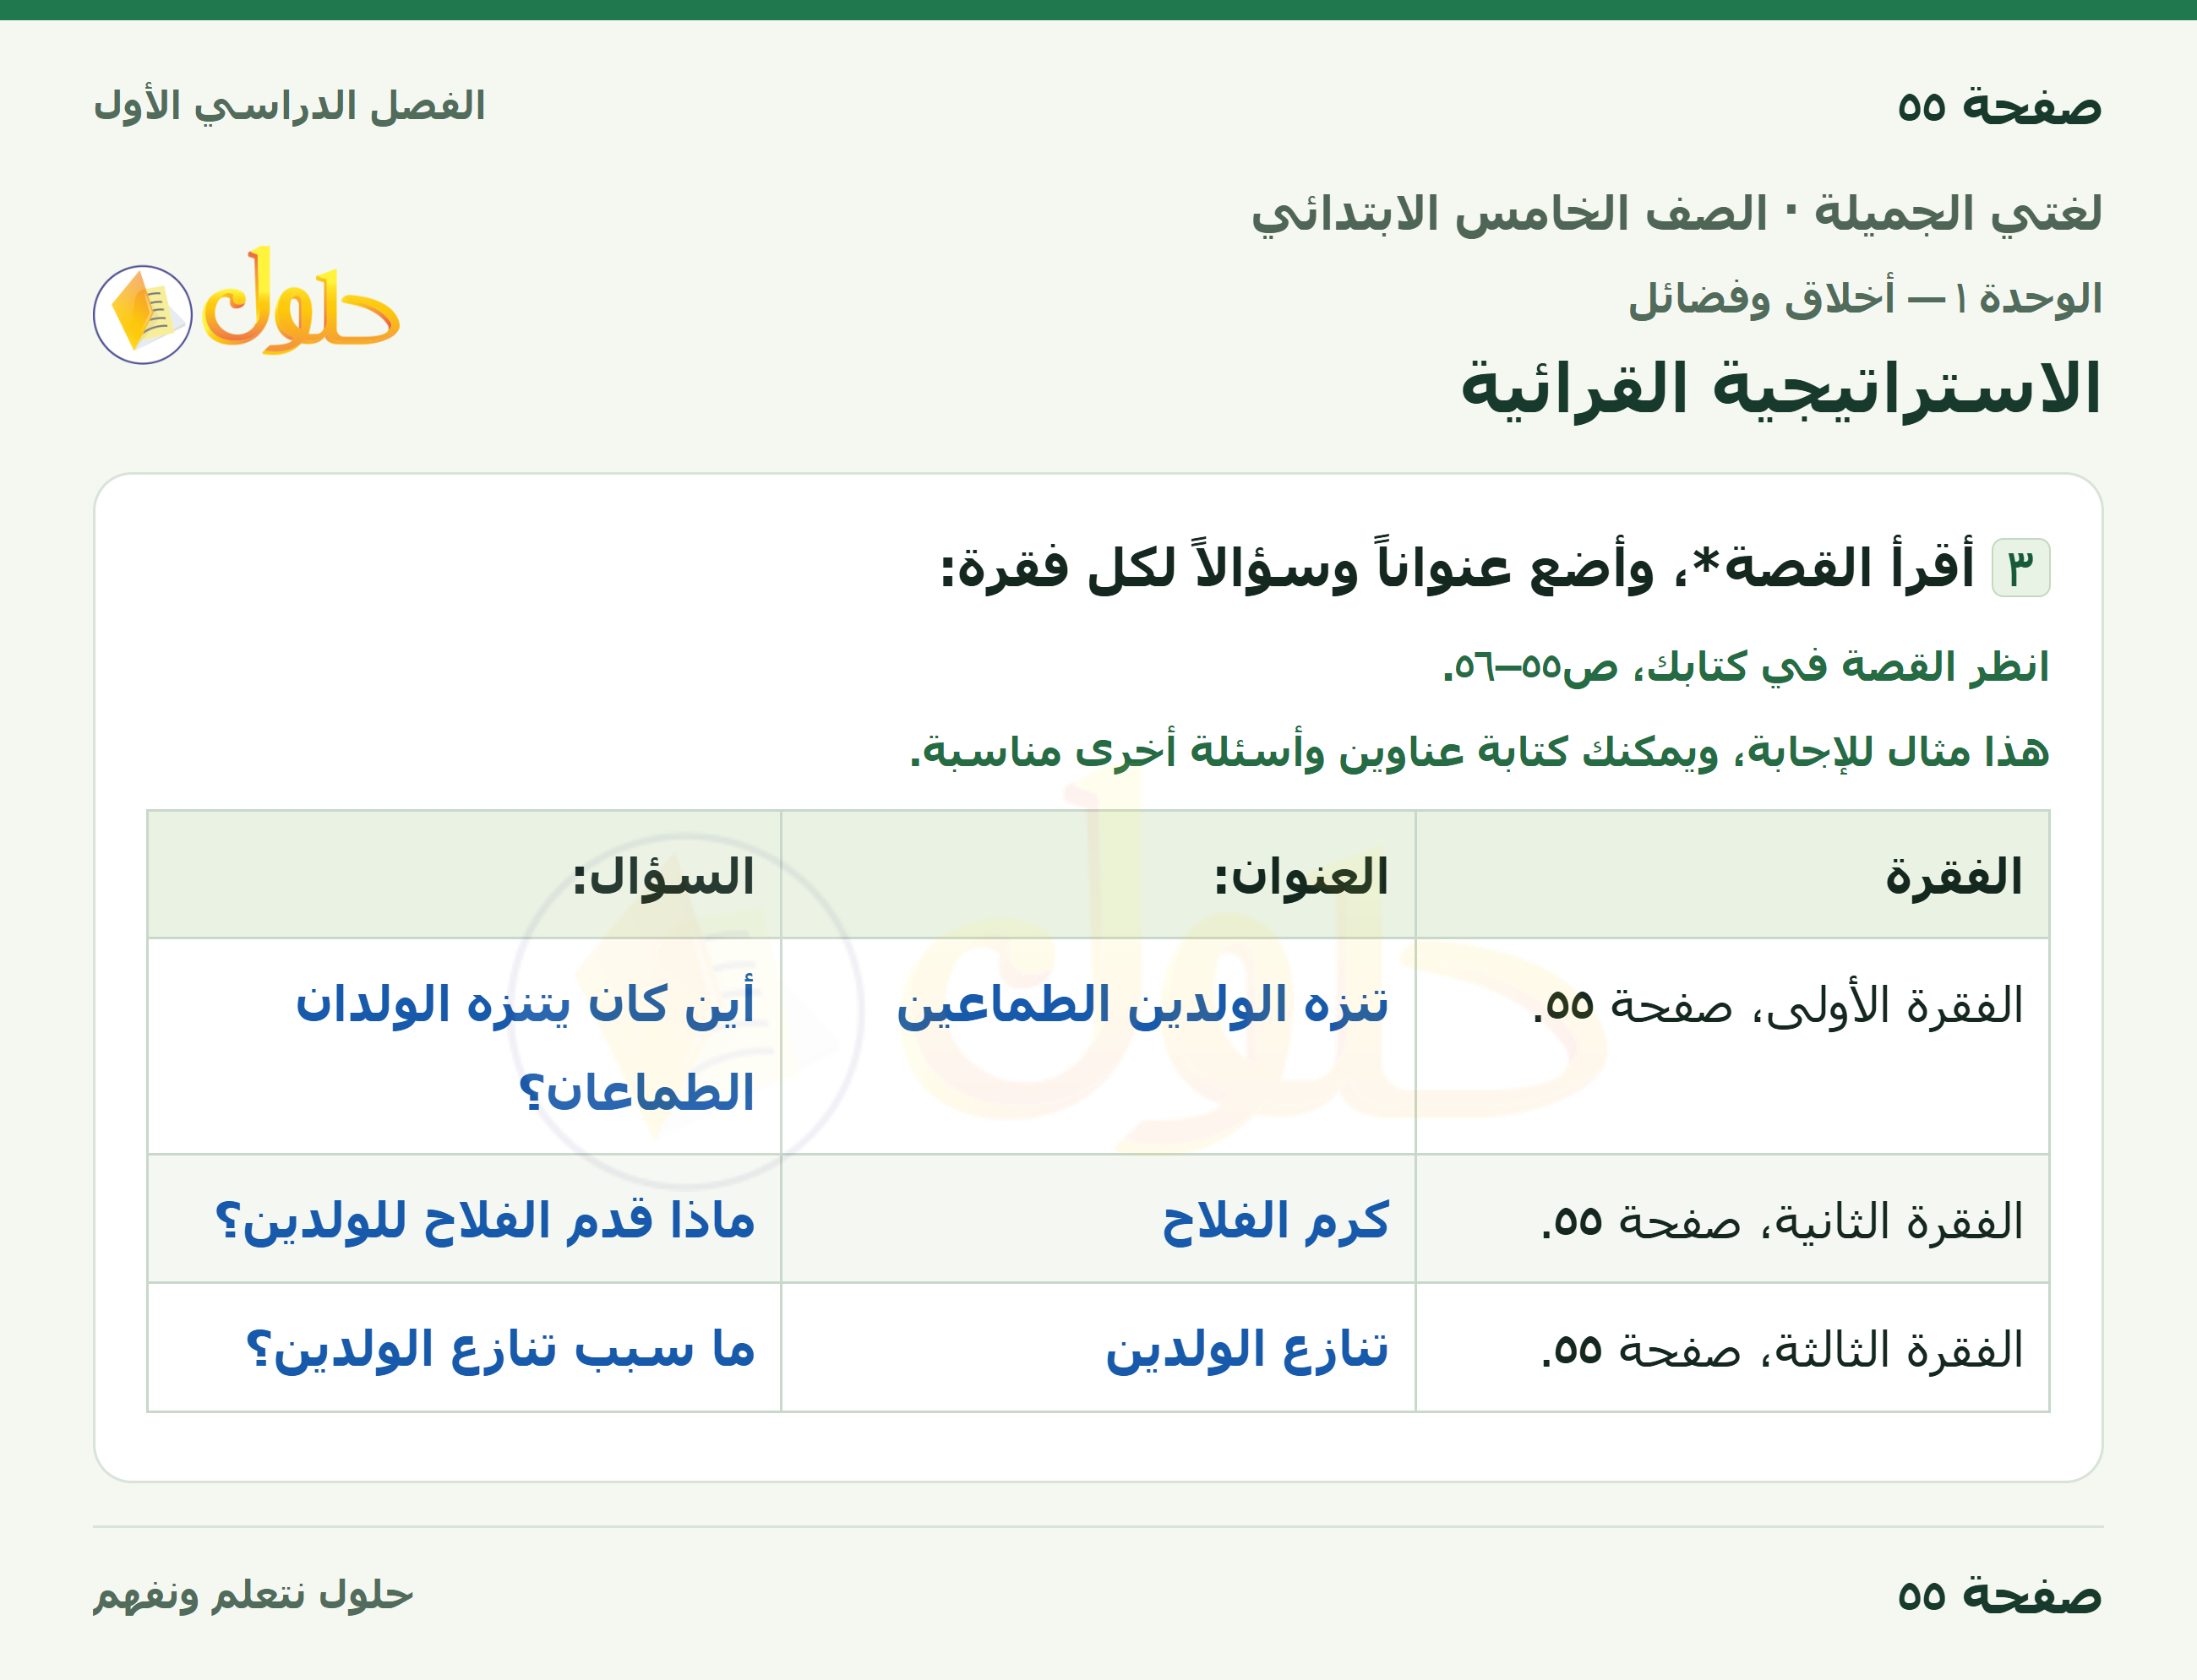Click the question ماذا قدم الفلاح للولدين
Viewport: 2197px width, 1680px height.
click(484, 1221)
